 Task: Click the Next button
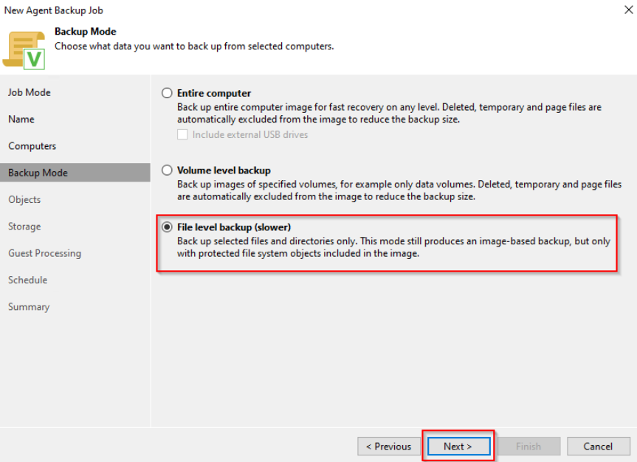tap(458, 447)
